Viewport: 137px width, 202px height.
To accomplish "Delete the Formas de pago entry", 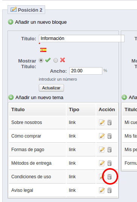I will point(110,150).
